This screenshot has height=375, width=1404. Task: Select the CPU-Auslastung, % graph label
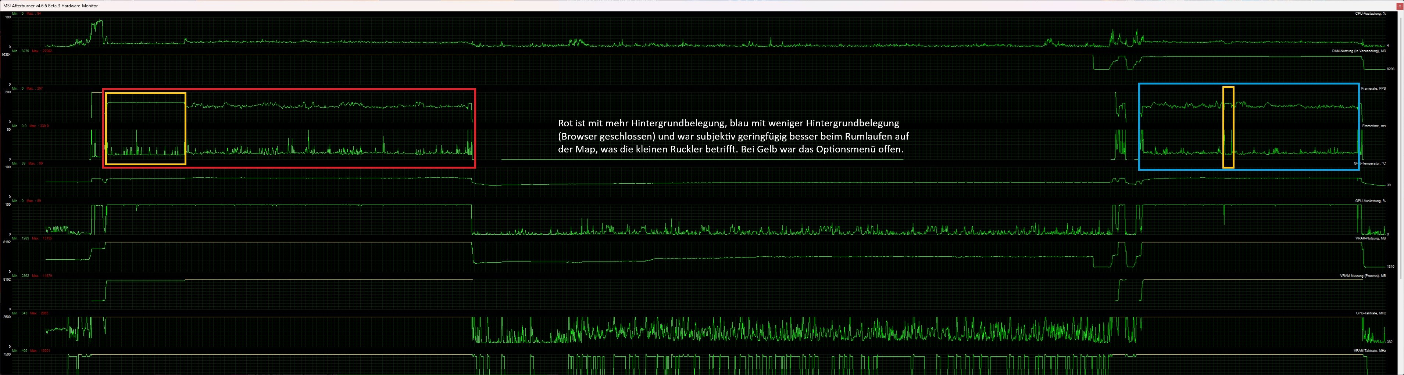[1370, 14]
